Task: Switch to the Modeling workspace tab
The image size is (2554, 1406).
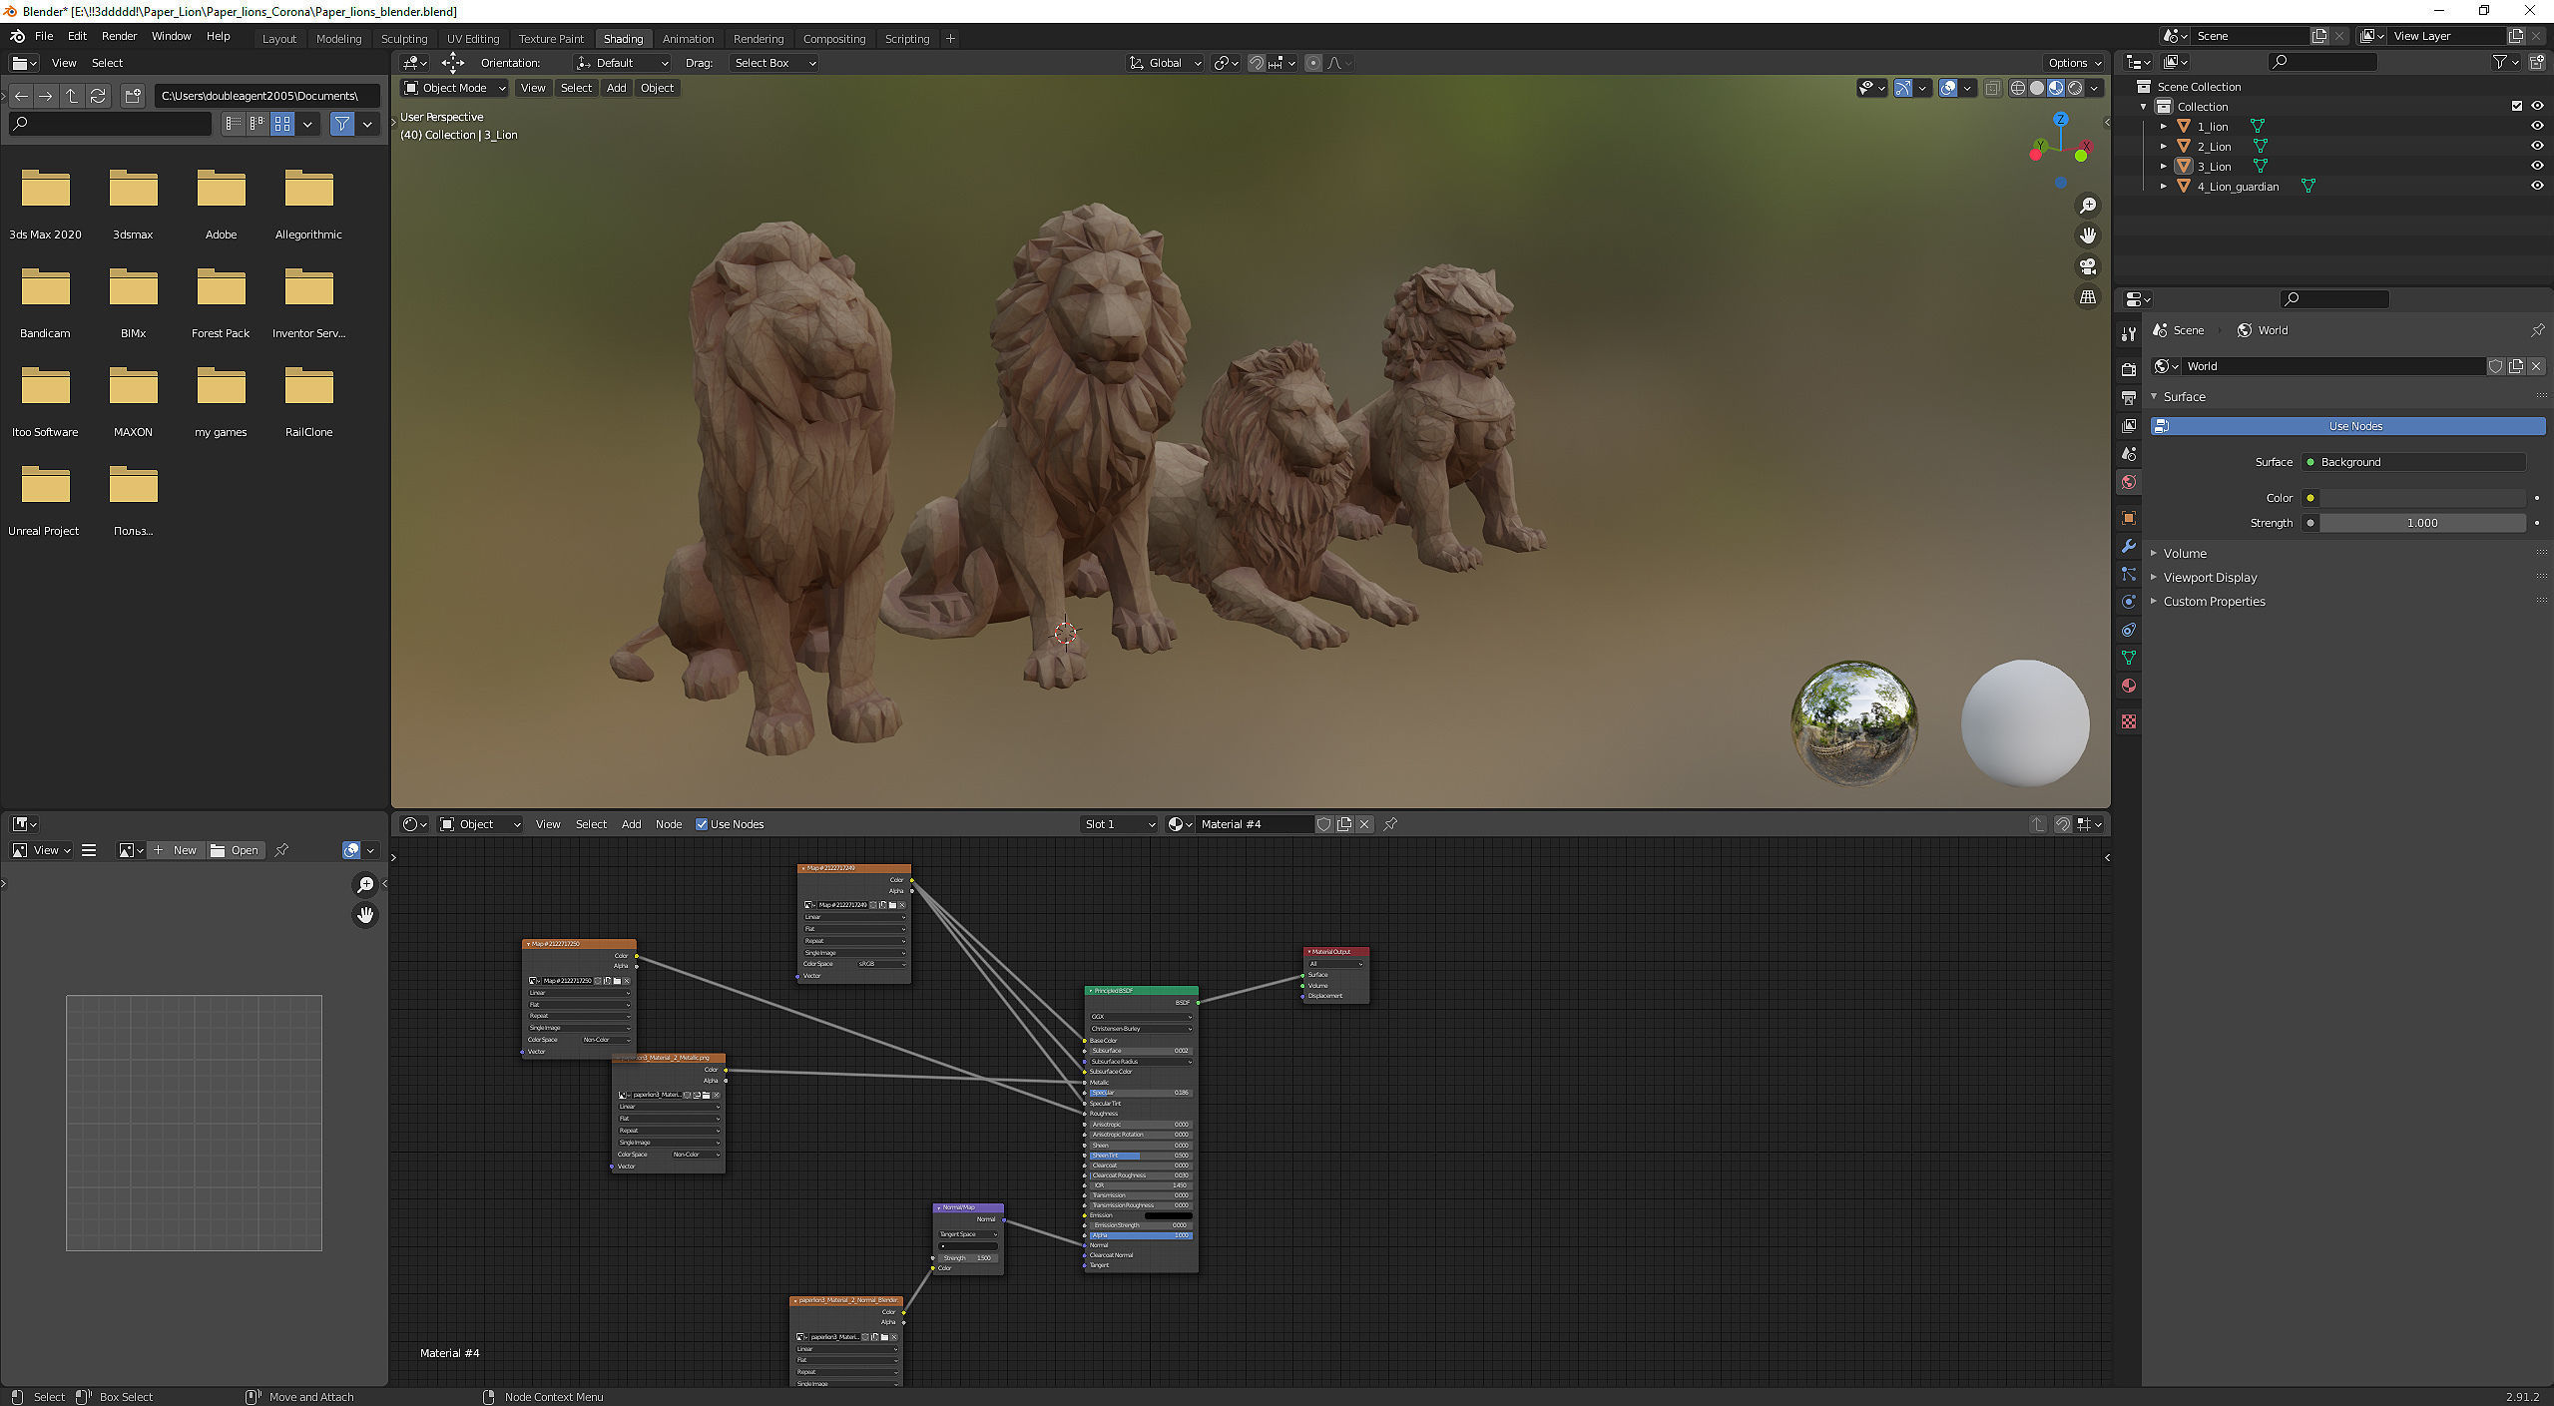Action: click(x=338, y=39)
